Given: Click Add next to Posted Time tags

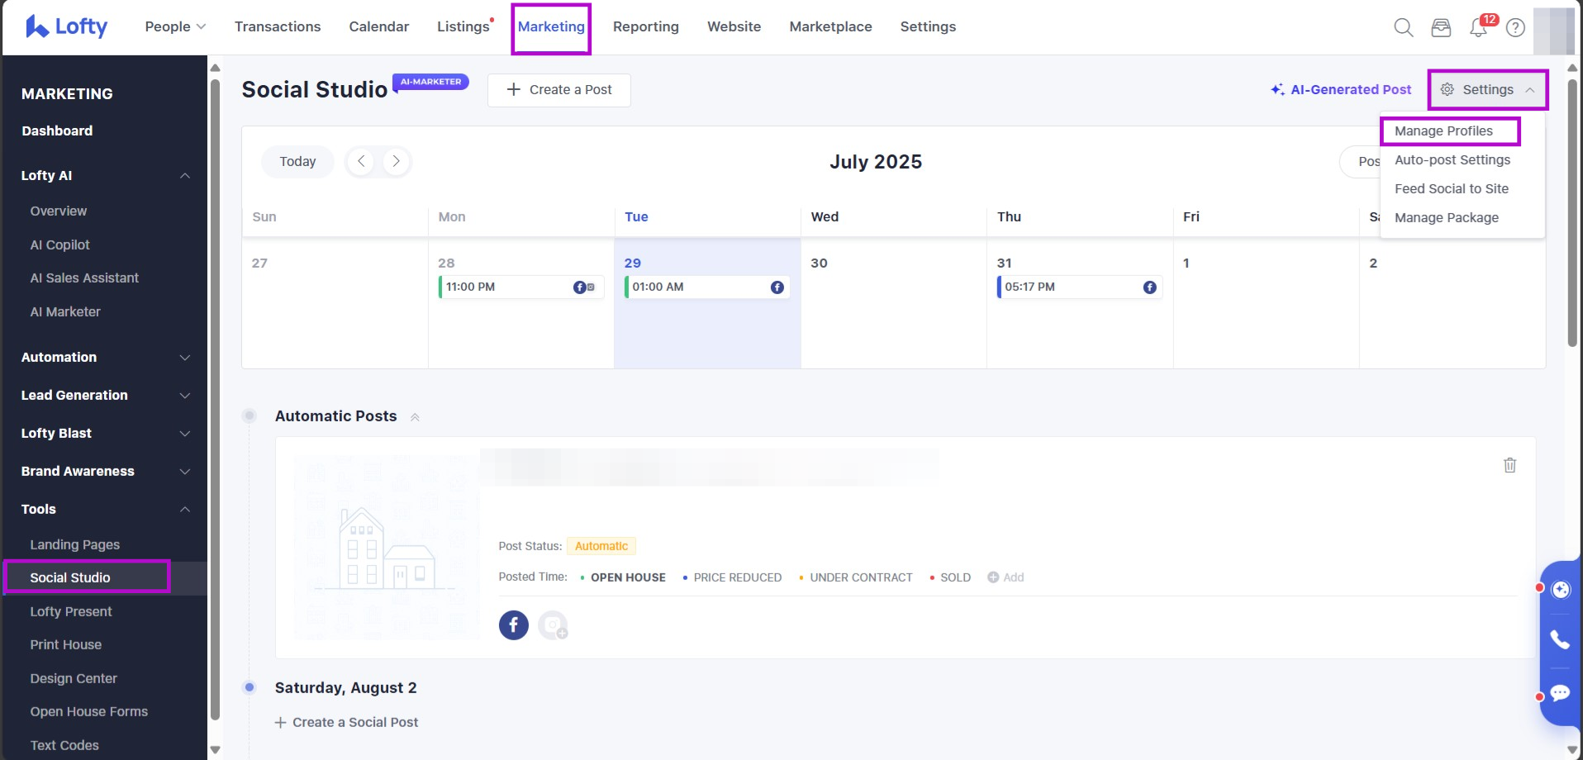Looking at the screenshot, I should coord(1005,577).
